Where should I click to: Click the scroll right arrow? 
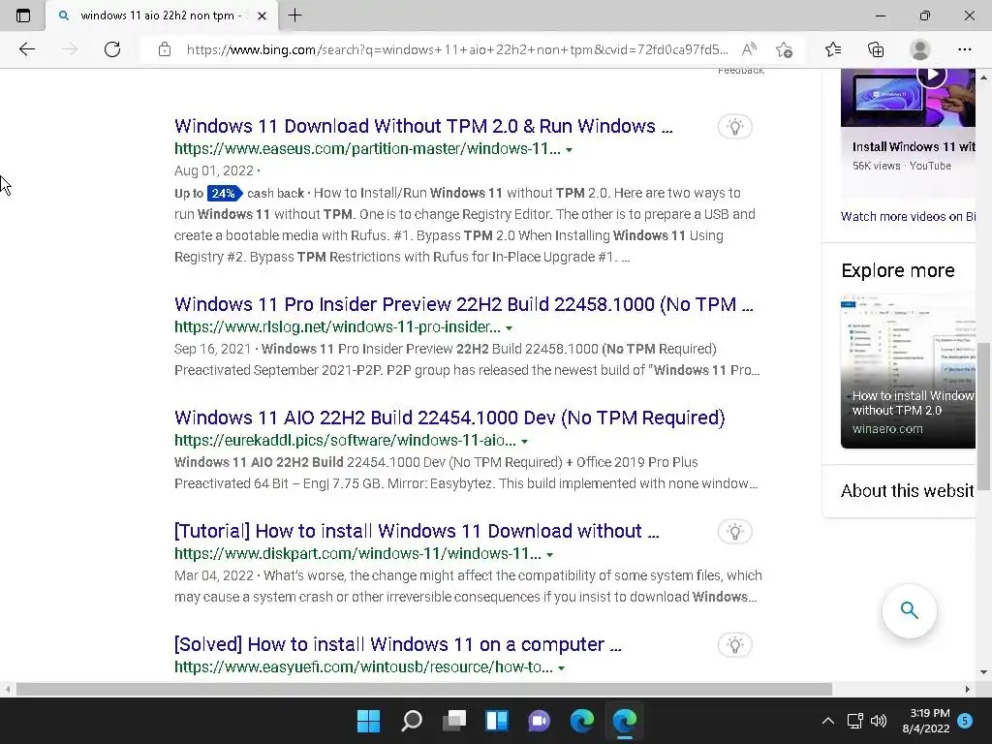pos(967,689)
